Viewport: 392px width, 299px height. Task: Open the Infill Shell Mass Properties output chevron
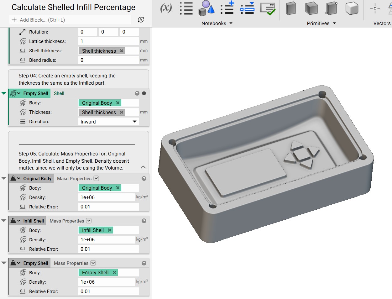point(89,221)
